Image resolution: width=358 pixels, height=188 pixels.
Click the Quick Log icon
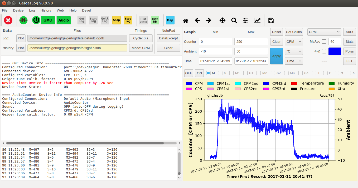[105, 20]
